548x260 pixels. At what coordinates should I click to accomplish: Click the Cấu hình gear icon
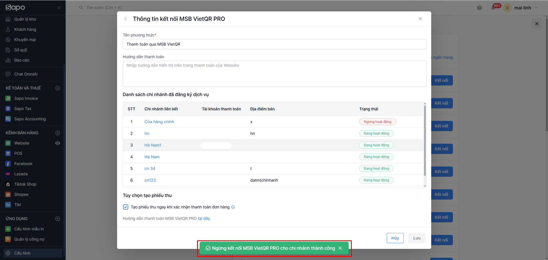[8, 253]
